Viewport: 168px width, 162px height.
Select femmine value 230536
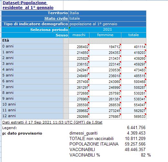[105, 70]
